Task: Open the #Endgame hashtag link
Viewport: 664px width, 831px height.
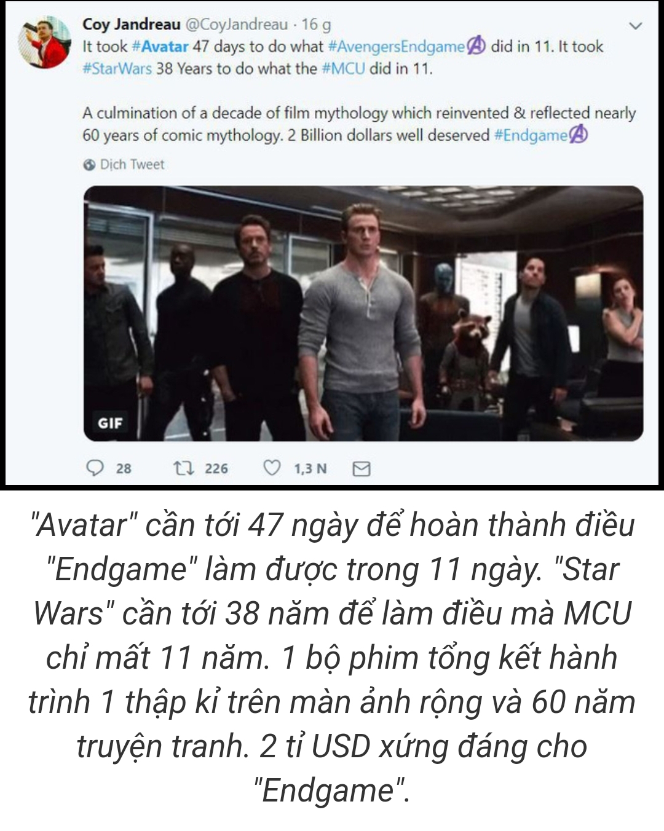Action: point(531,135)
